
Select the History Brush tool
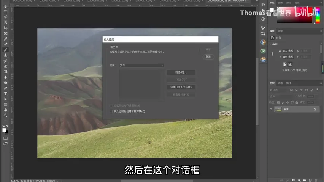[x=6, y=61]
